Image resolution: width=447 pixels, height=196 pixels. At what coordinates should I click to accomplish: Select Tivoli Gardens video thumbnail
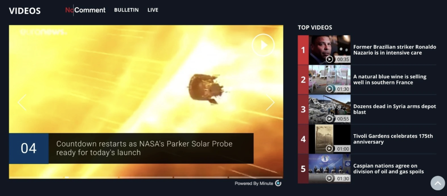[x=329, y=139]
